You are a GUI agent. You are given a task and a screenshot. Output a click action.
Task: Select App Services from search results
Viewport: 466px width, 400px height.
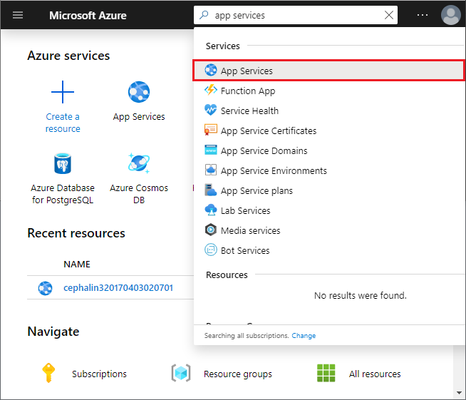coord(247,71)
